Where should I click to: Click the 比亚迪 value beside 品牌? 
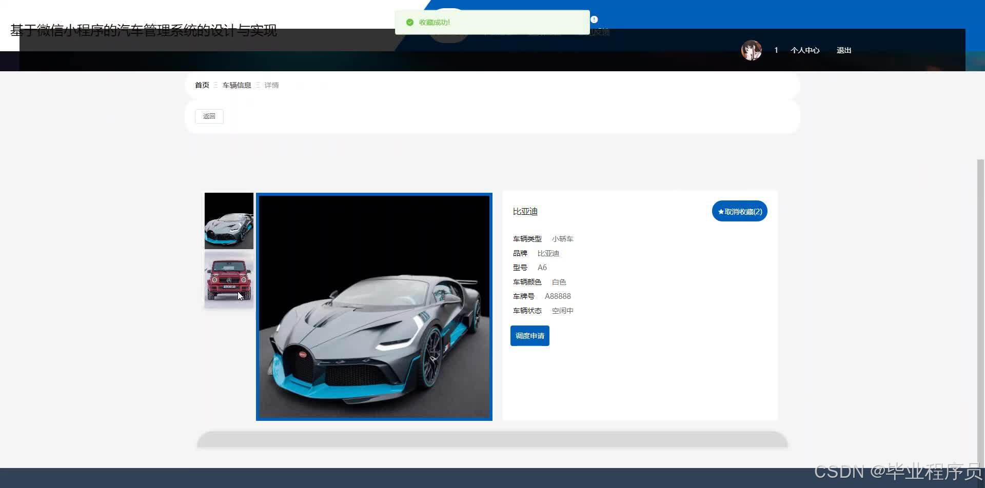tap(548, 253)
